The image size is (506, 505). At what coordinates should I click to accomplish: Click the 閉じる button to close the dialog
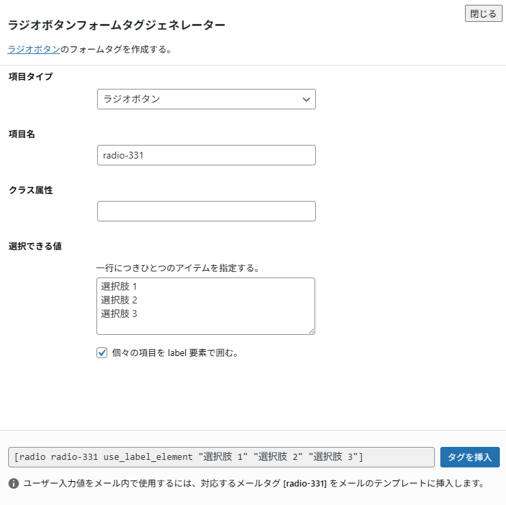tap(483, 14)
